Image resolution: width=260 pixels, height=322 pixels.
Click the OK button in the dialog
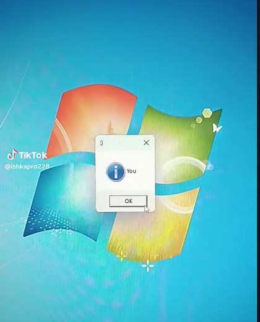pyautogui.click(x=128, y=201)
